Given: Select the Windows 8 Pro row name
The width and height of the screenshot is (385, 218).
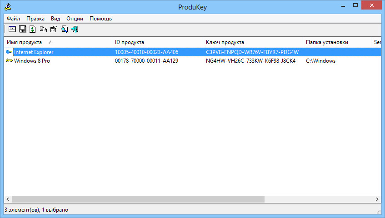Looking at the screenshot, I should coord(32,60).
